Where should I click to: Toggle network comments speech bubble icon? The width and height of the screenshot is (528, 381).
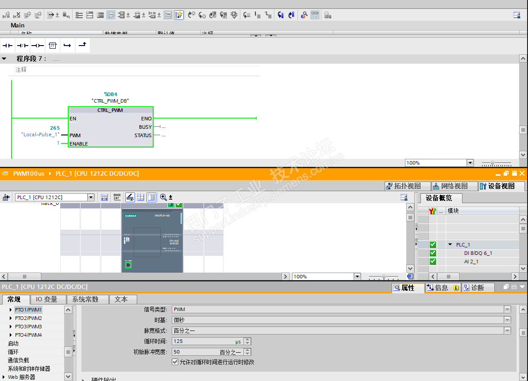(x=111, y=15)
